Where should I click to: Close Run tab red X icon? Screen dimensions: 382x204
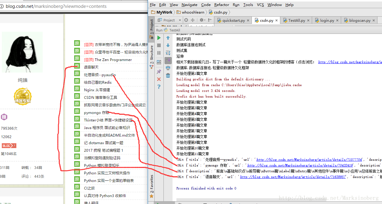(x=159, y=79)
